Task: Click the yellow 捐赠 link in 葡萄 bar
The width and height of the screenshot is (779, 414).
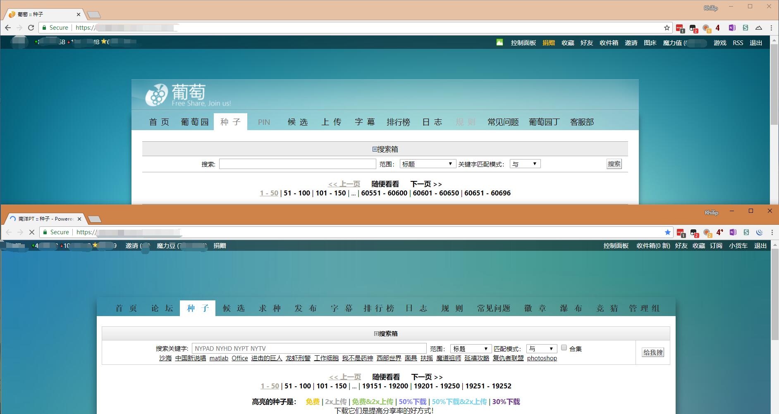Action: coord(549,43)
